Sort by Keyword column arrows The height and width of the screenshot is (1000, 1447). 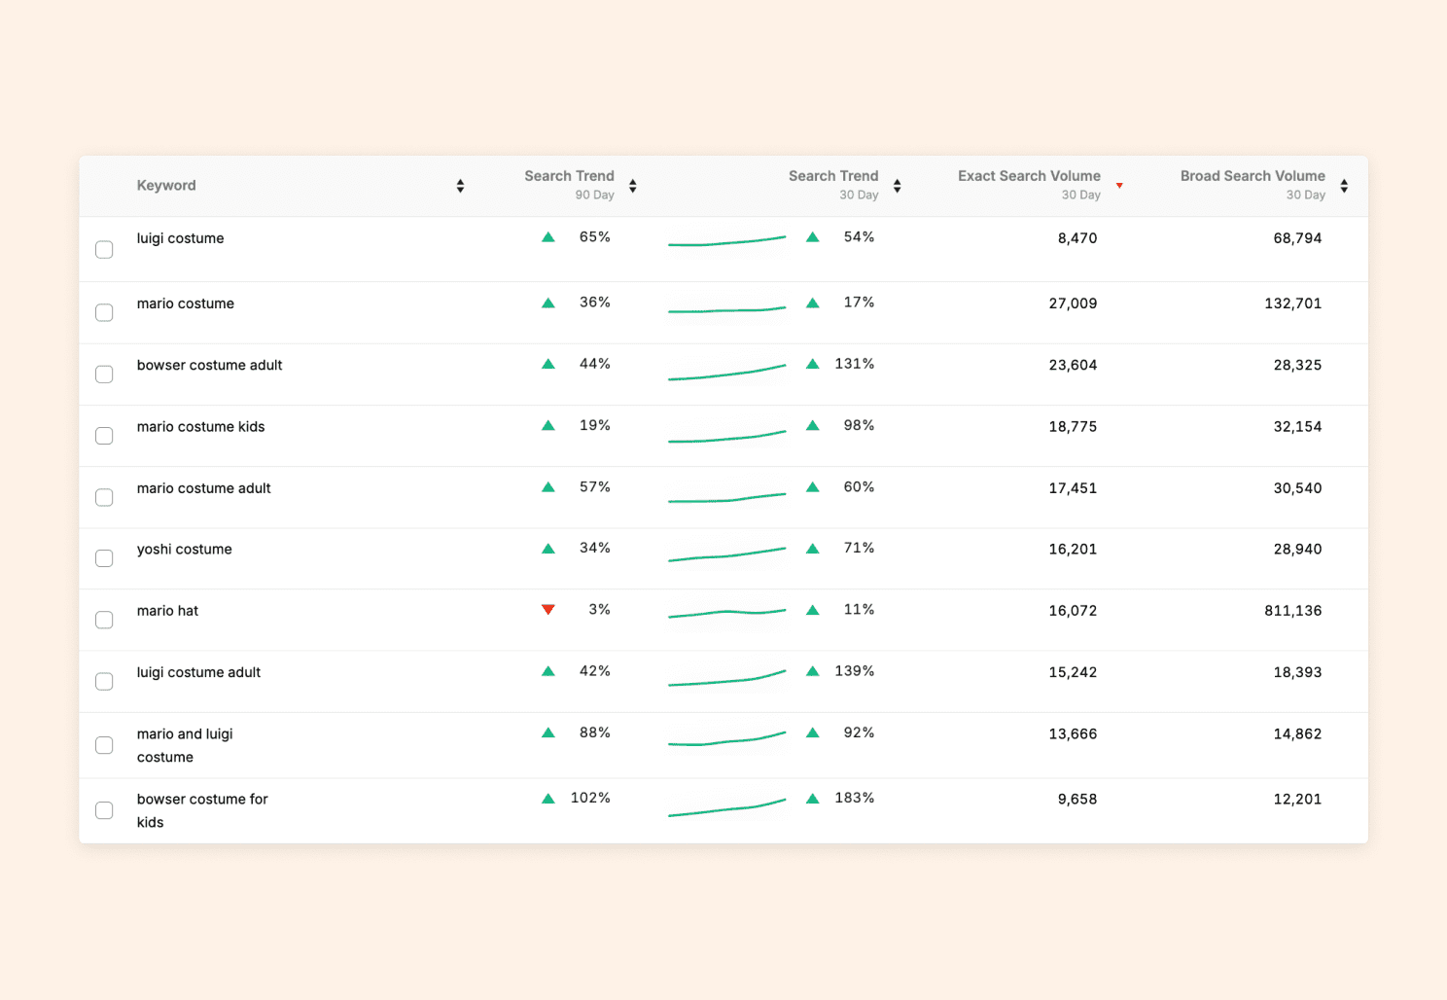[460, 186]
